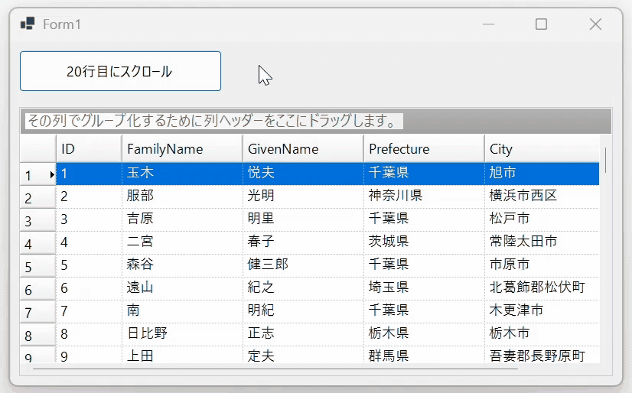Image resolution: width=632 pixels, height=393 pixels.
Task: Click the cell 日比野 in FamilyName
Action: pos(182,335)
